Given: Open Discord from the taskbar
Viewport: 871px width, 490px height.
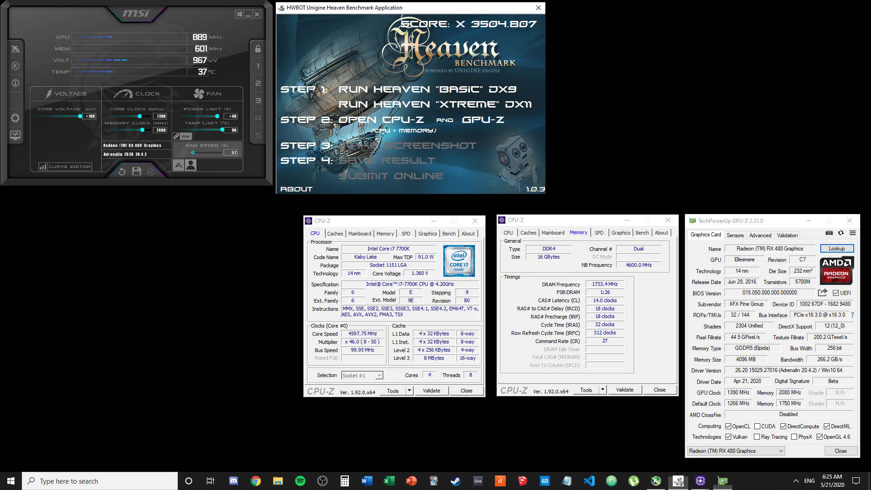Looking at the screenshot, I should tap(234, 481).
